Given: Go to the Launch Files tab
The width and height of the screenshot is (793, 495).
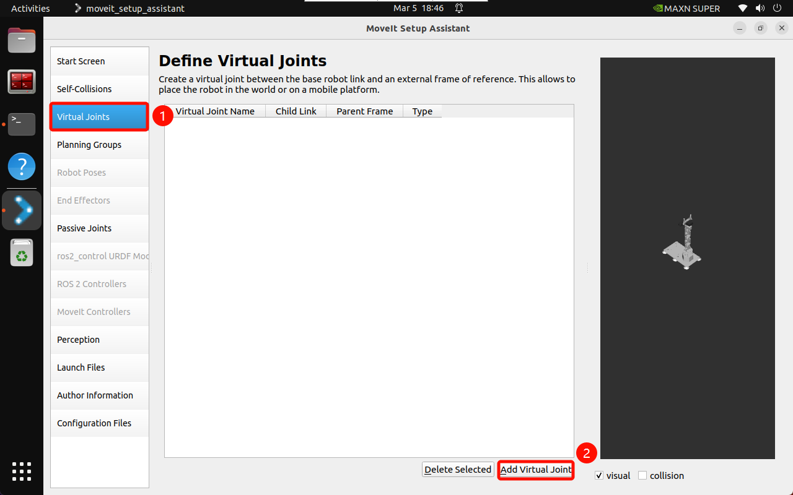Looking at the screenshot, I should (x=100, y=368).
